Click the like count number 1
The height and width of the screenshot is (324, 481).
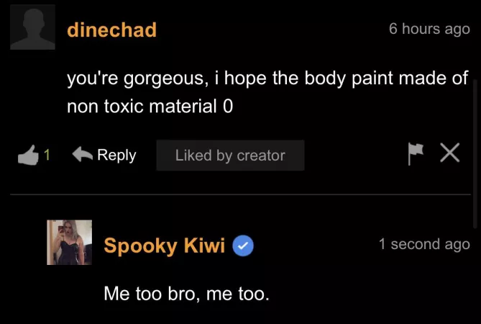[x=47, y=155]
